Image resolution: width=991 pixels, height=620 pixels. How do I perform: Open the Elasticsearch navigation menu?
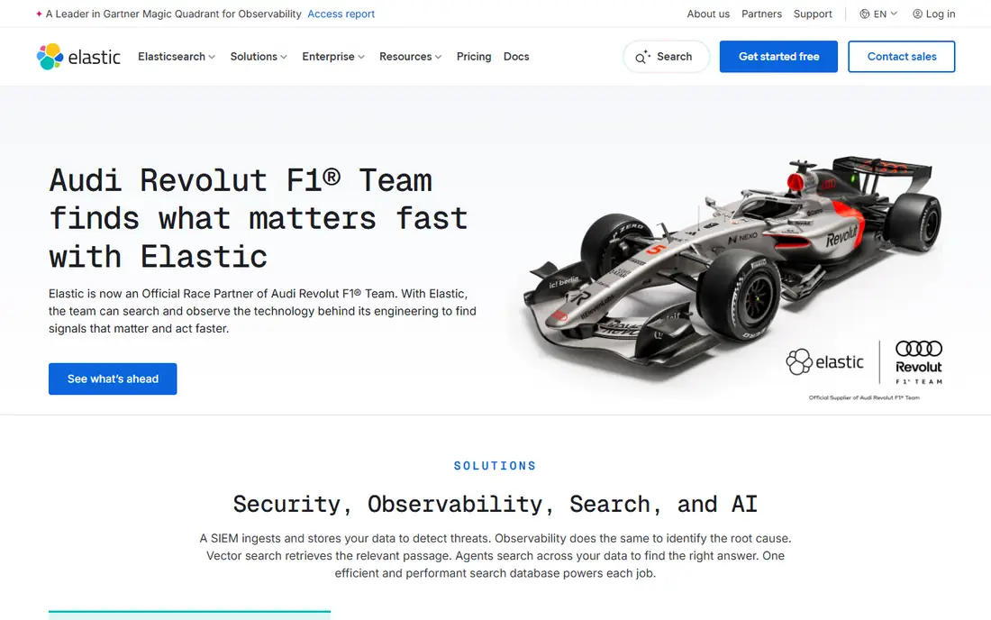[177, 57]
